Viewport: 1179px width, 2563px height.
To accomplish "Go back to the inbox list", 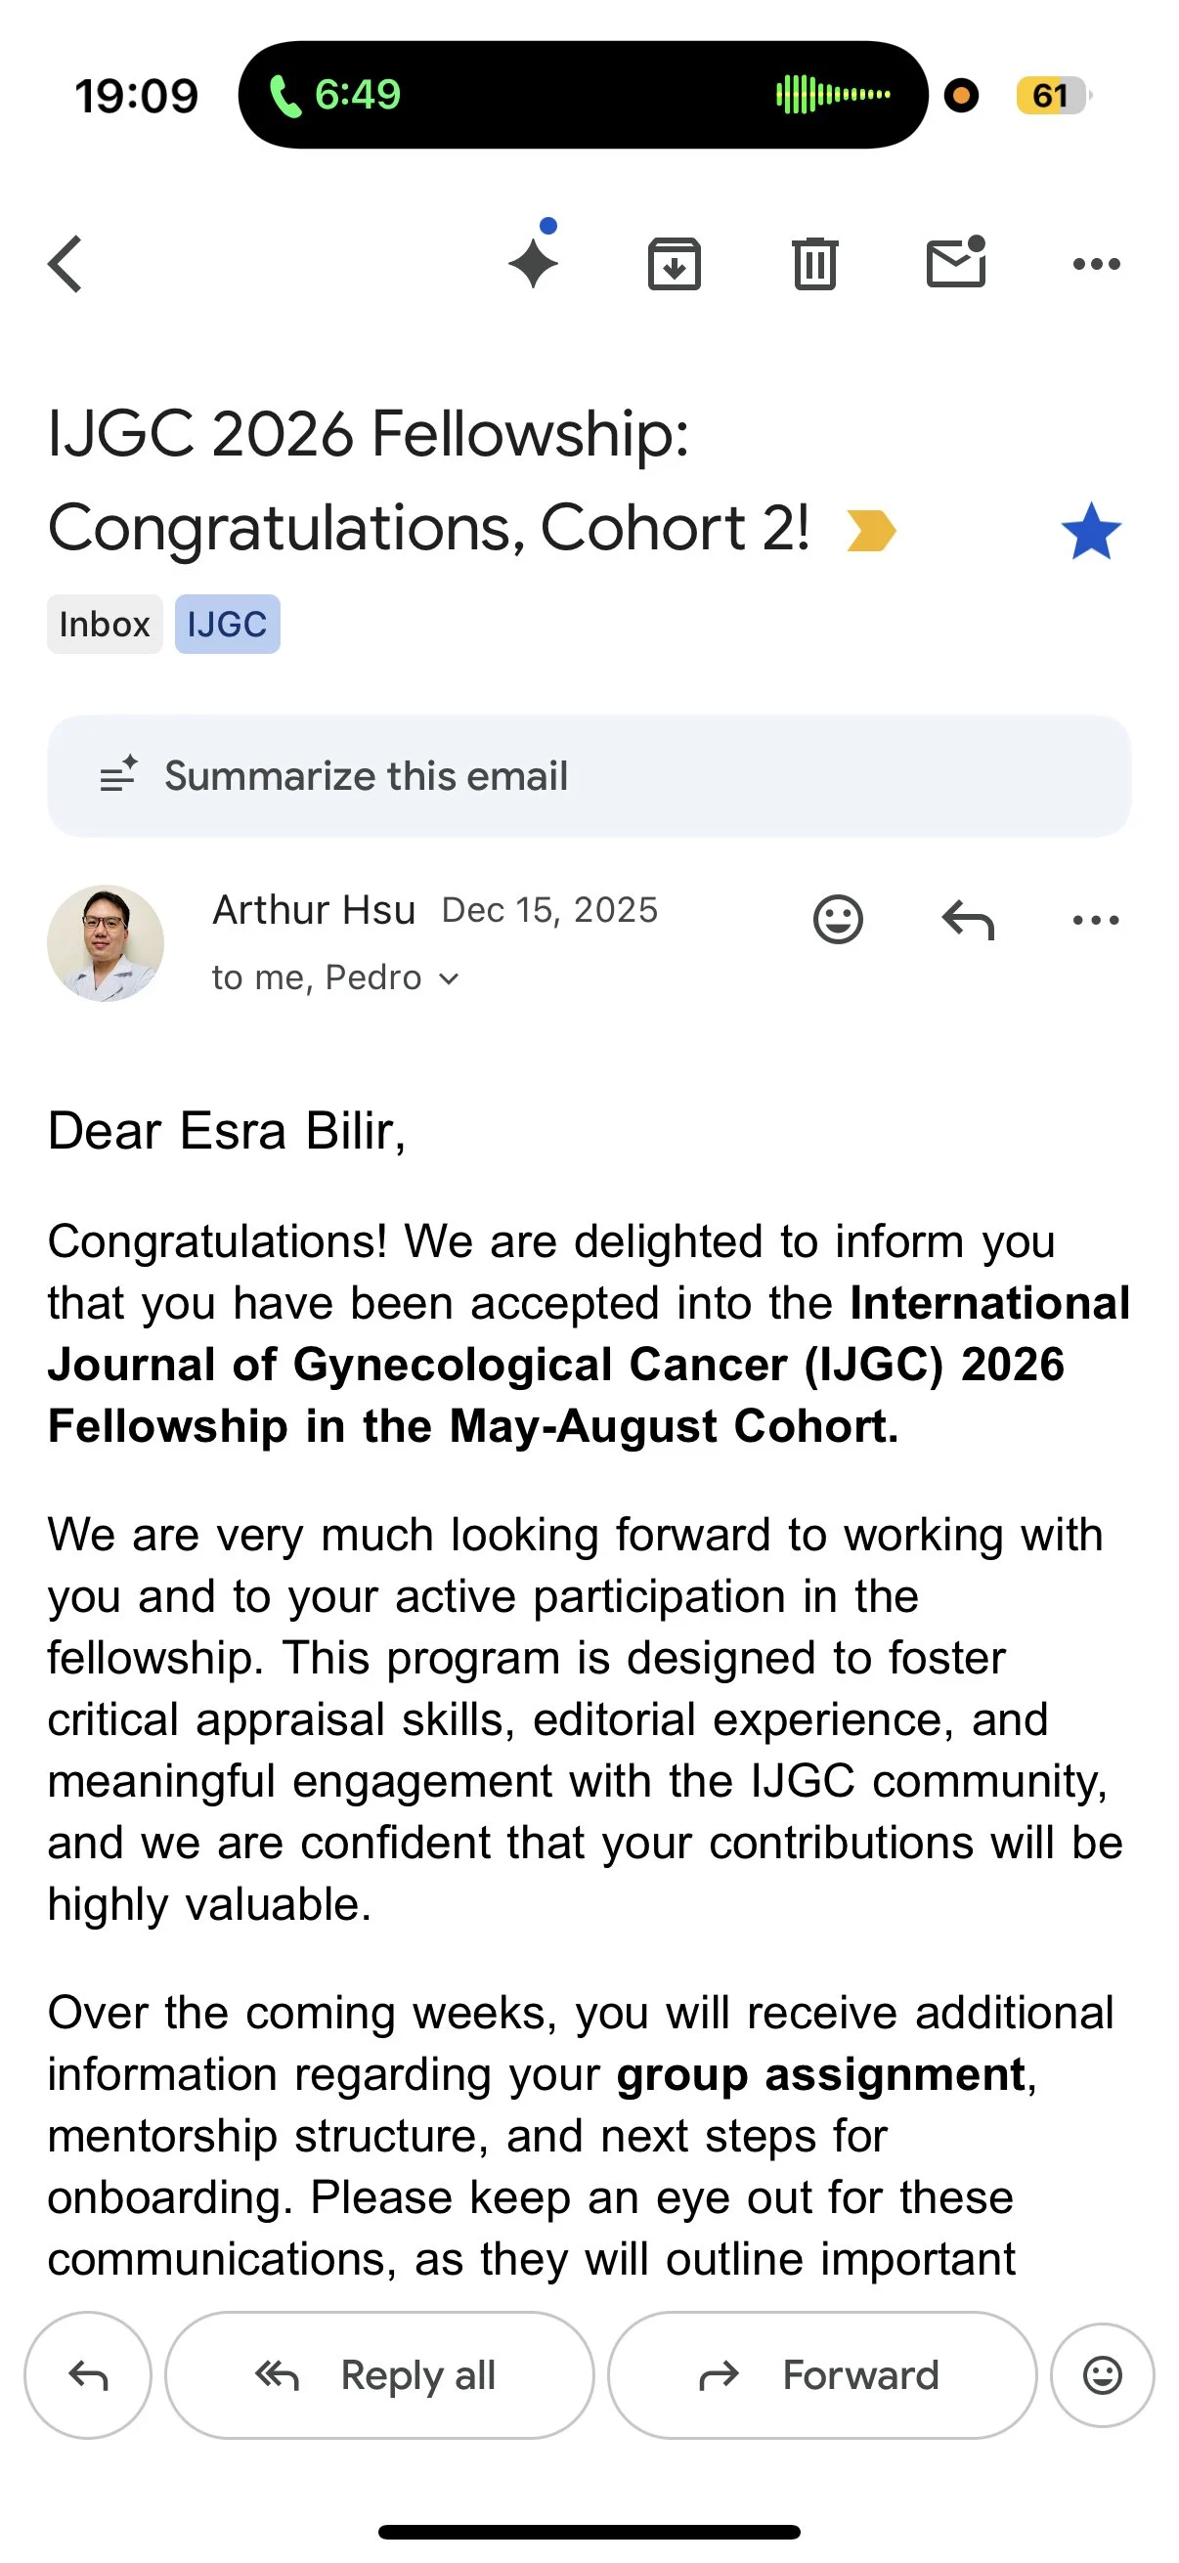I will coord(65,264).
